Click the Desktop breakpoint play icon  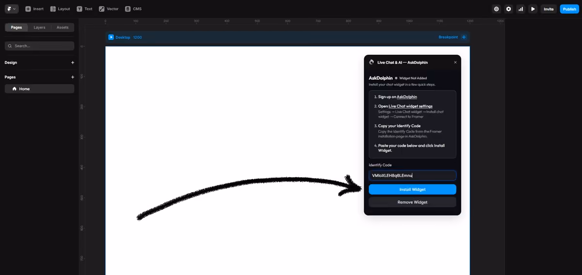[x=111, y=37]
